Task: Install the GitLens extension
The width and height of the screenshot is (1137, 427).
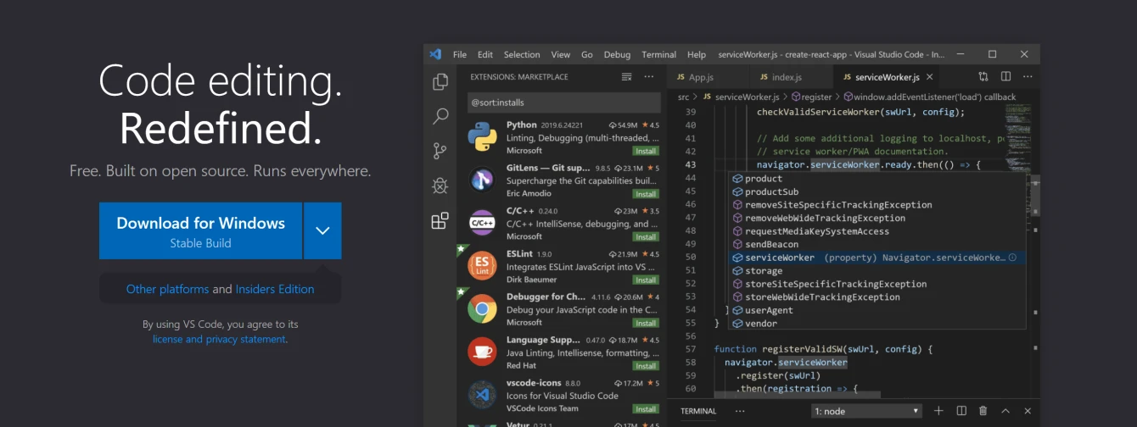Action: point(646,194)
